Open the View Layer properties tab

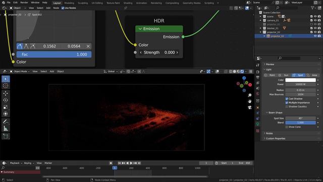258,83
